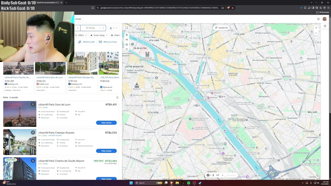
Task: Switch to the Search for accommodation browser tab
Action: (49, 3)
